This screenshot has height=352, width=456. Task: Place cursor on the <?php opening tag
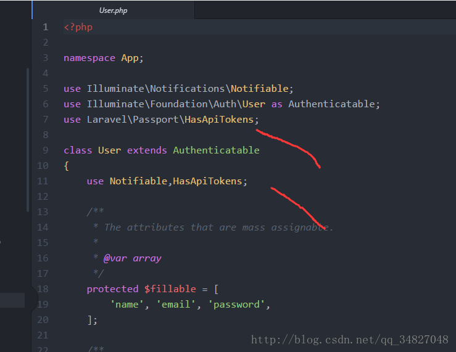pos(78,27)
